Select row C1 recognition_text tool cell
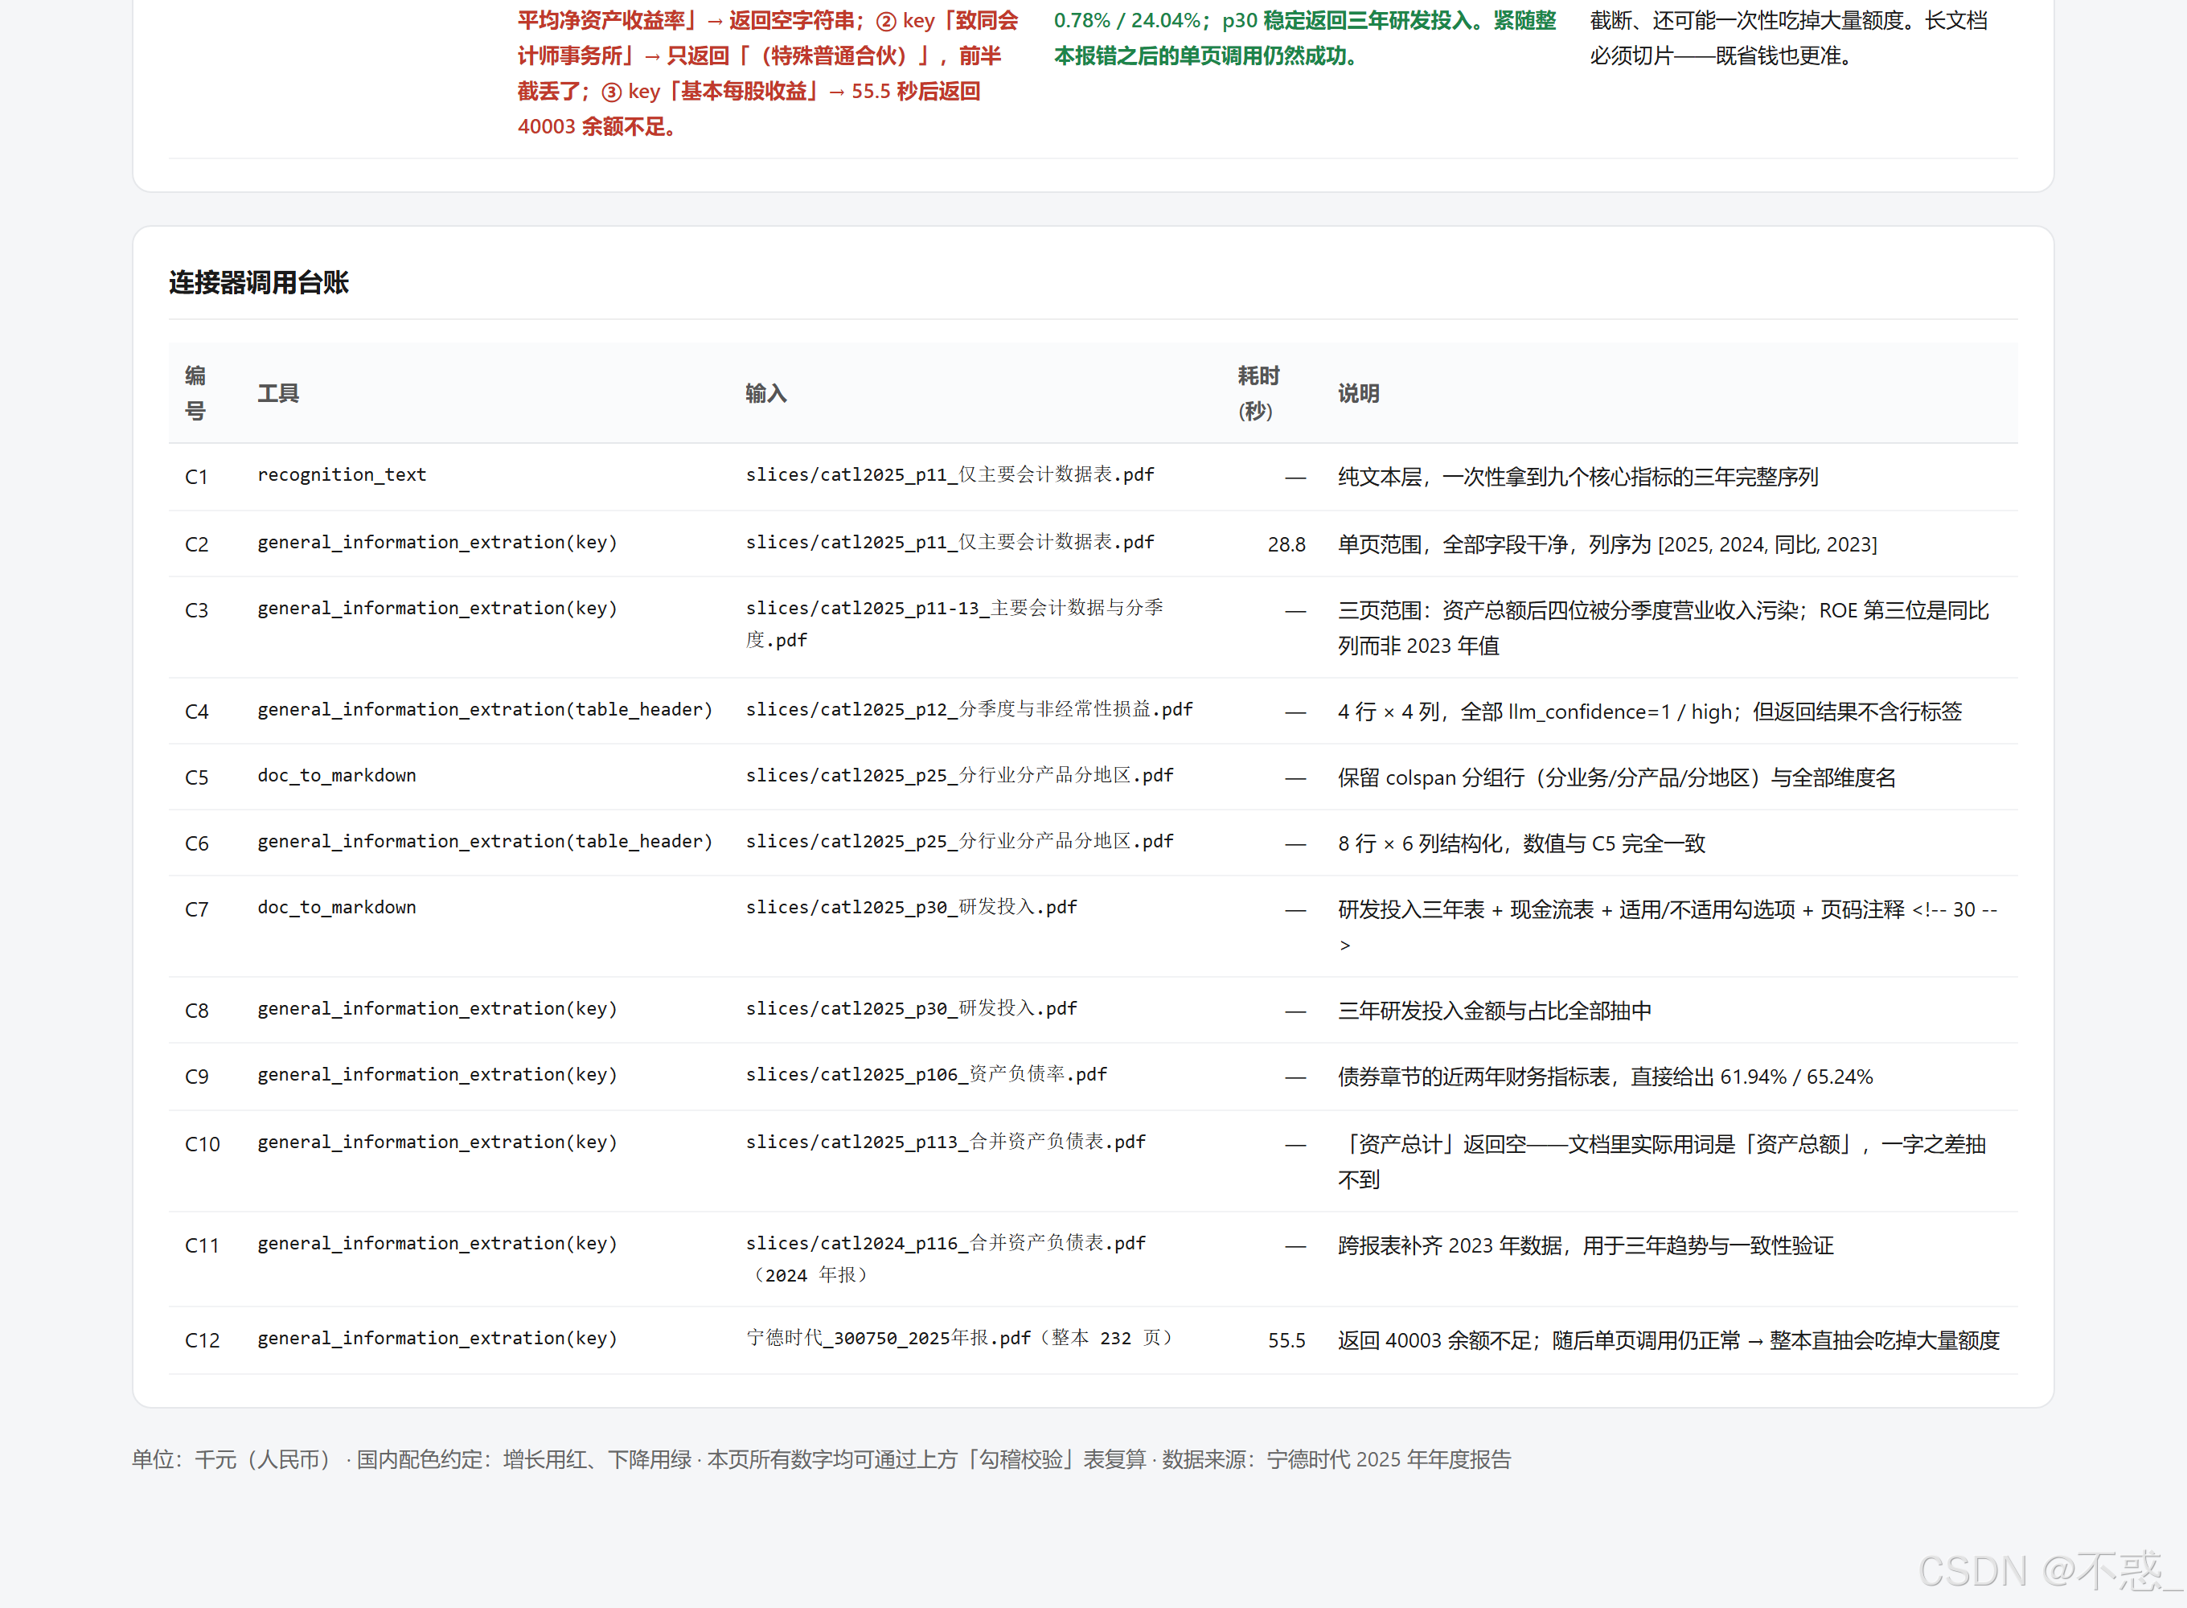Image resolution: width=2187 pixels, height=1608 pixels. coord(342,475)
